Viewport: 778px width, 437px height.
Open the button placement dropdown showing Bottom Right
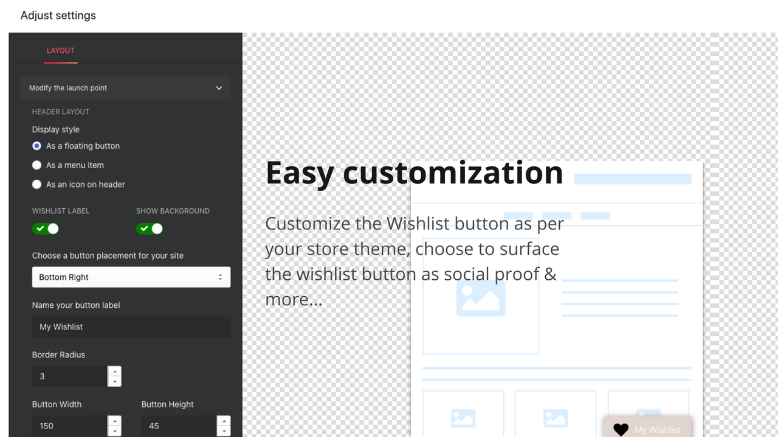coord(131,277)
